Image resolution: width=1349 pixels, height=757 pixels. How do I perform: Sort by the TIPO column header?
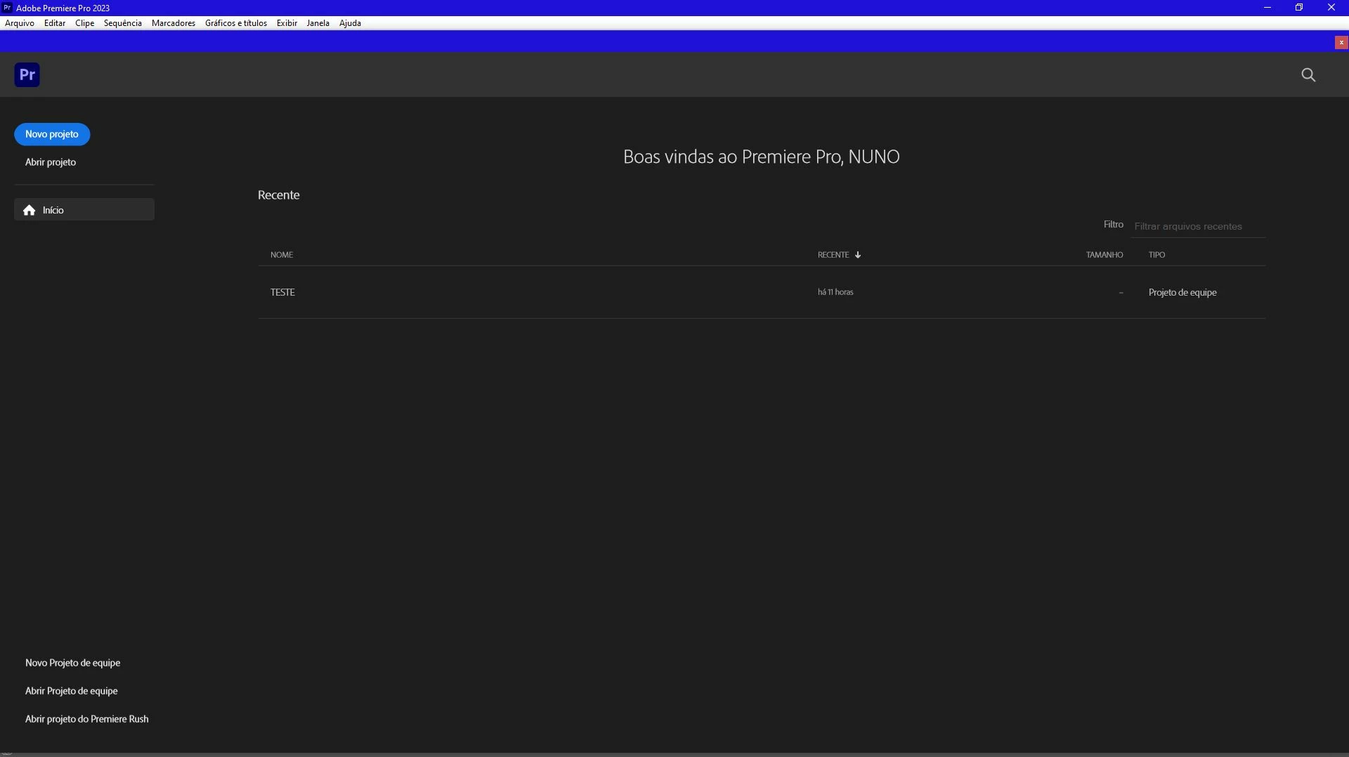(x=1156, y=255)
